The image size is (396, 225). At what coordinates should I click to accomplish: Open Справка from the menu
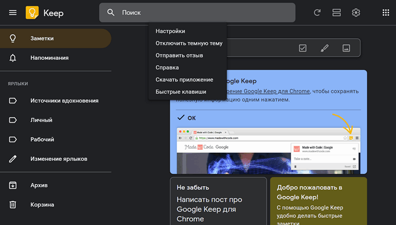pyautogui.click(x=188, y=68)
